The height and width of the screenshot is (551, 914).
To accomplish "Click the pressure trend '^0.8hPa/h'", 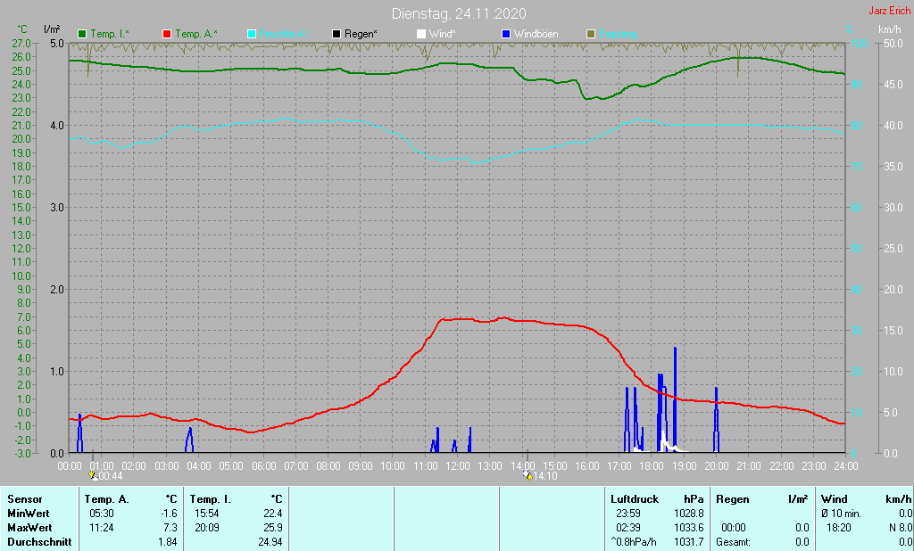I will [633, 542].
